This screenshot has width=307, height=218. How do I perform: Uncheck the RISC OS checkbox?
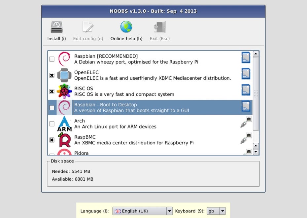52,91
